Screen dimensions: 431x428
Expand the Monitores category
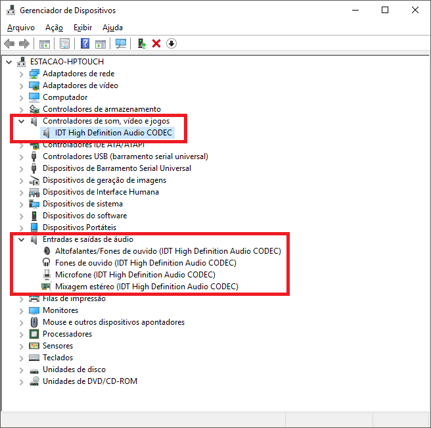[22, 310]
